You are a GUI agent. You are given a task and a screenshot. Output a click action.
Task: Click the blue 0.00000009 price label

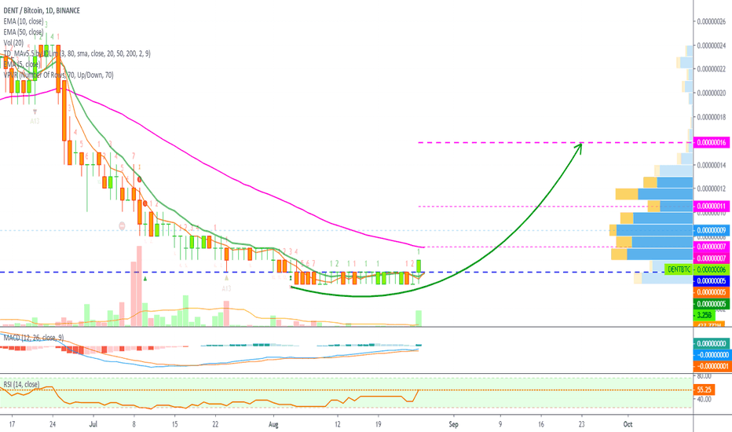click(712, 230)
